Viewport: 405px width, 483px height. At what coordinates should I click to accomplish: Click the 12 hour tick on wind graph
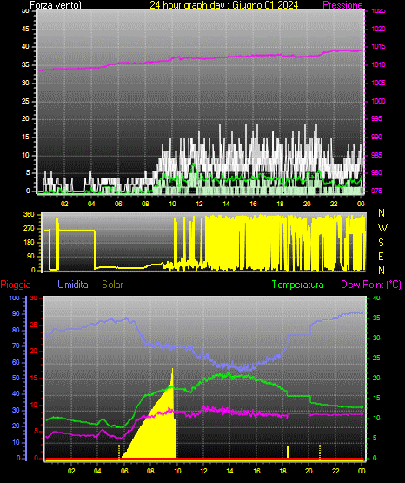point(199,204)
